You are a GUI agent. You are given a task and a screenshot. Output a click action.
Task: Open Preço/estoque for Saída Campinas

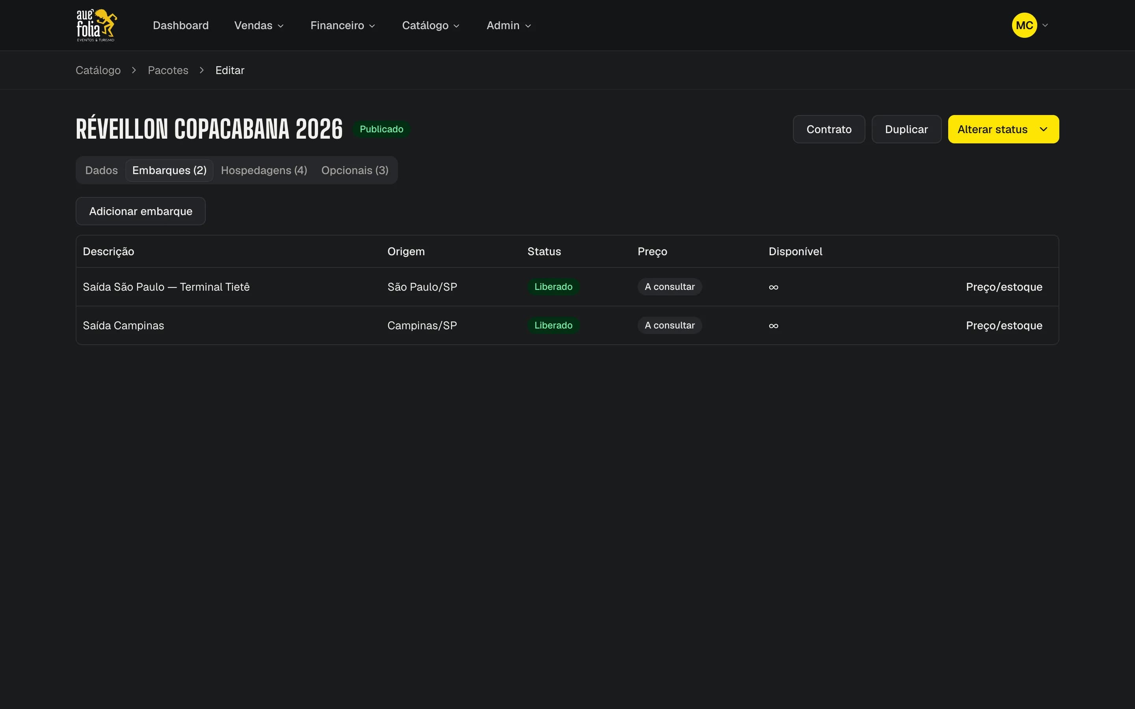tap(1004, 325)
